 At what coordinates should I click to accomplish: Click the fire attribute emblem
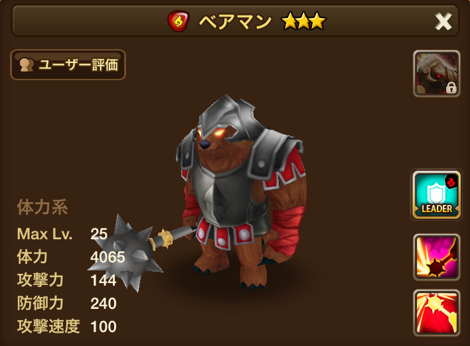[x=179, y=21]
